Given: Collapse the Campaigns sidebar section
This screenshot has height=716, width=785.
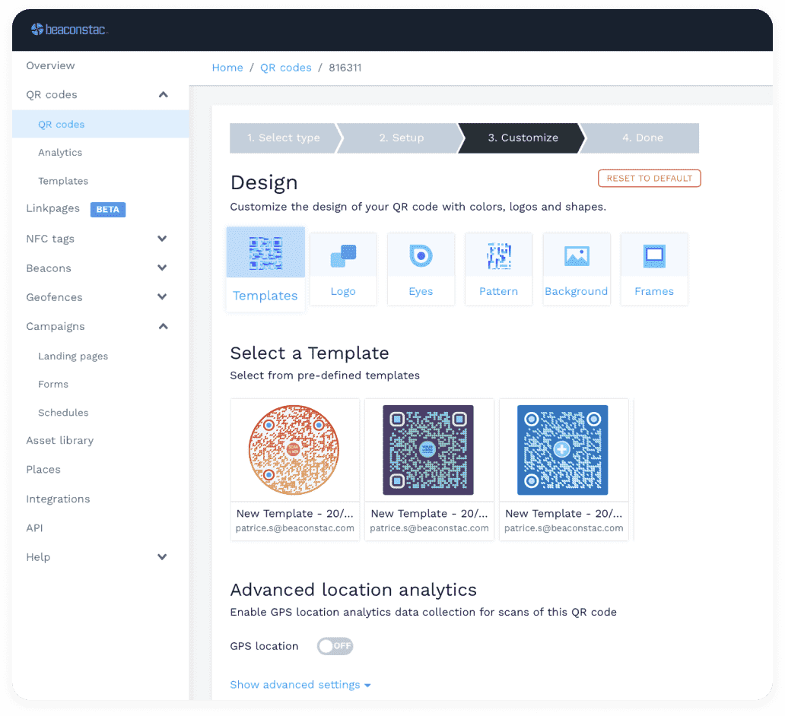Looking at the screenshot, I should point(164,326).
